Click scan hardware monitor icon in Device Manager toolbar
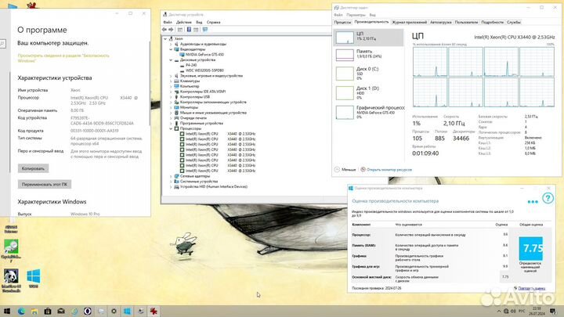 [205, 30]
